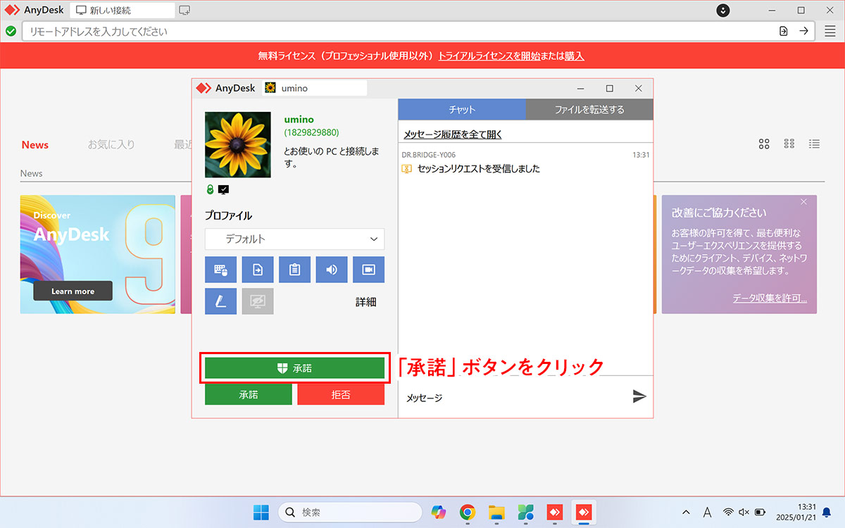845x528 pixels.
Task: Click the connect arrow in address bar
Action: click(x=803, y=31)
